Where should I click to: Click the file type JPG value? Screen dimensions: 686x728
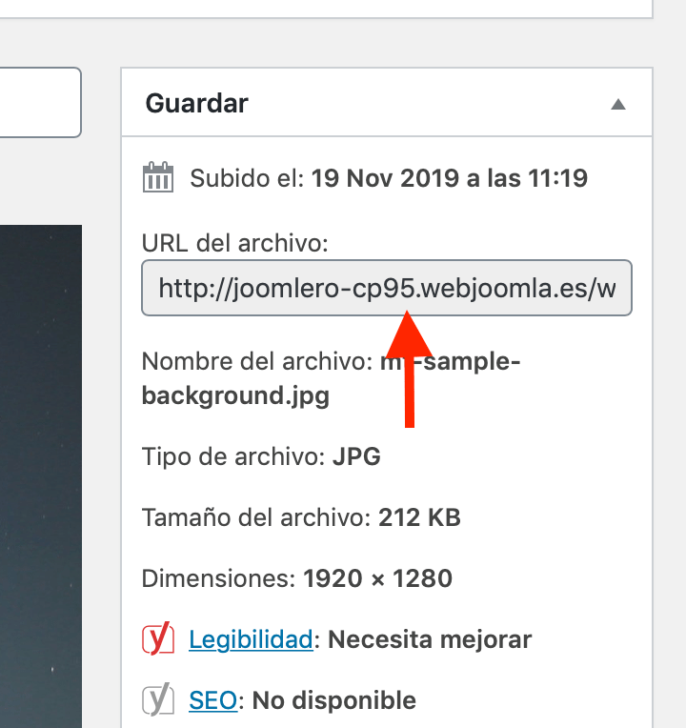pos(356,456)
